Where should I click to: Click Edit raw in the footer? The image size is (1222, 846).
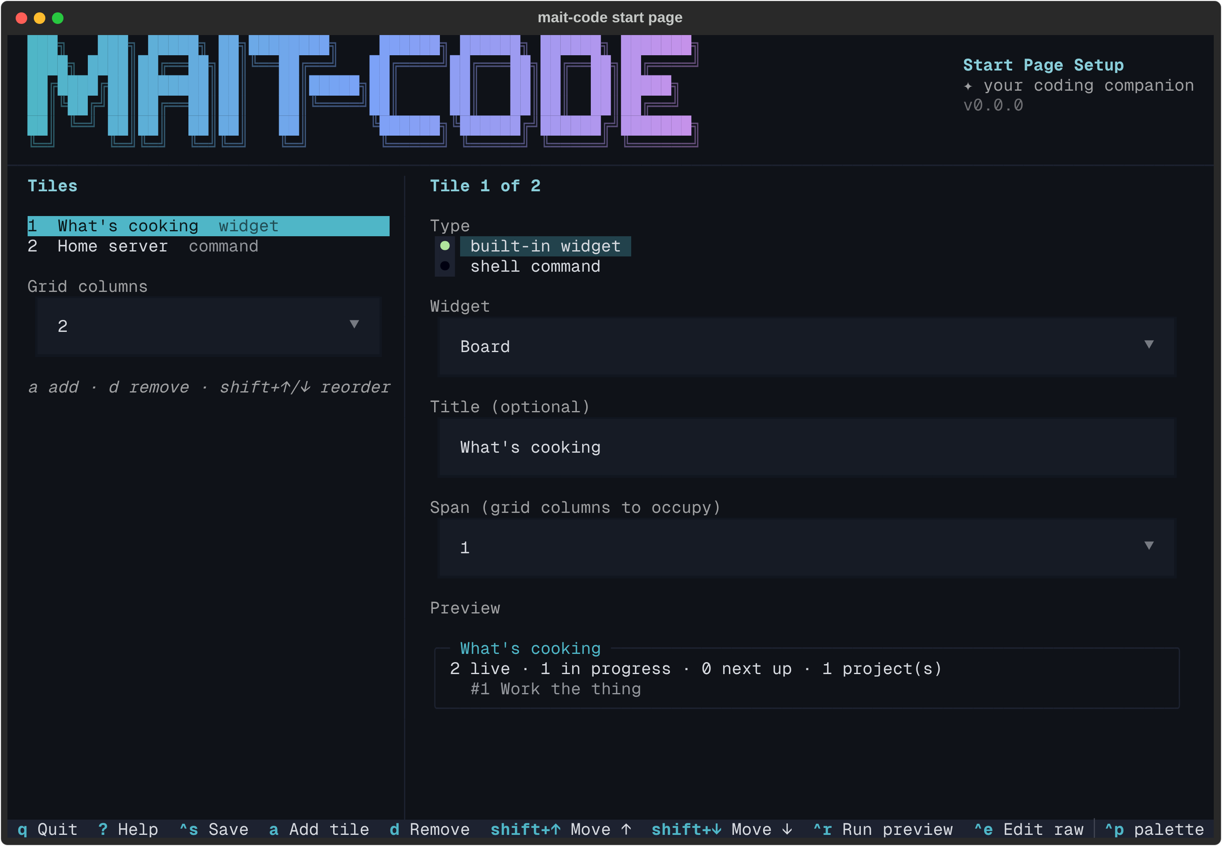pyautogui.click(x=1029, y=829)
